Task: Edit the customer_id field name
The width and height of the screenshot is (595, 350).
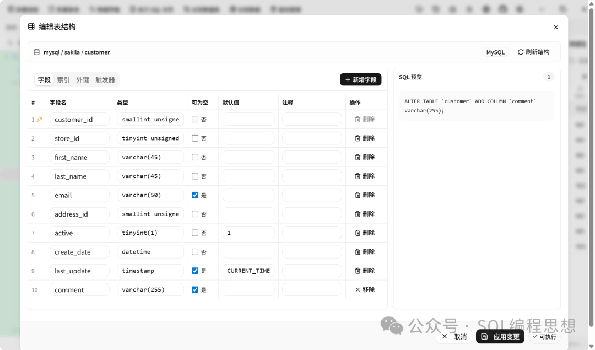Action: pos(79,119)
